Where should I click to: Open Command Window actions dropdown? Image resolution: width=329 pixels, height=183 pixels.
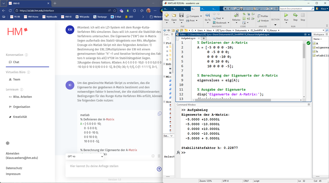click(309, 105)
